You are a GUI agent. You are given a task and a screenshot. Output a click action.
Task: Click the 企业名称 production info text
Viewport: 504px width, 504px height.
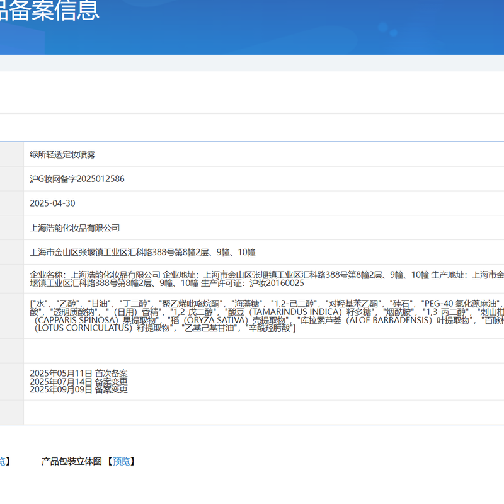[x=94, y=275]
